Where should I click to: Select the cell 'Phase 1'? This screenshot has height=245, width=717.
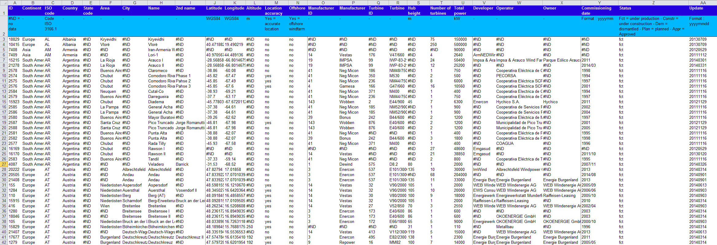(190, 76)
